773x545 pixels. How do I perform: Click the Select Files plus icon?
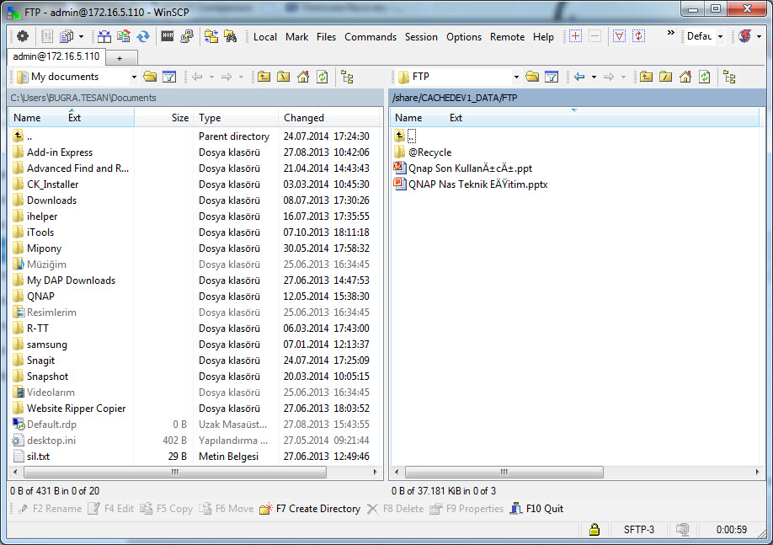pos(575,36)
